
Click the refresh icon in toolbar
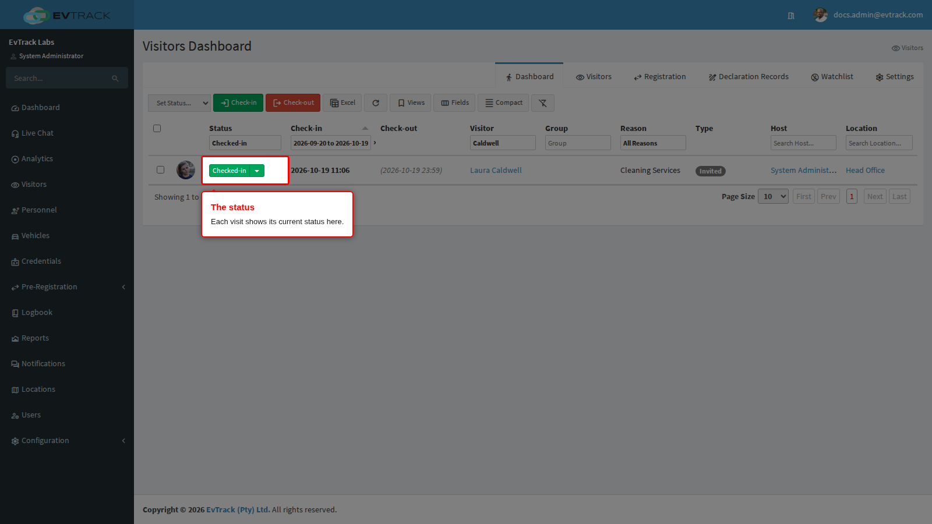pos(376,103)
